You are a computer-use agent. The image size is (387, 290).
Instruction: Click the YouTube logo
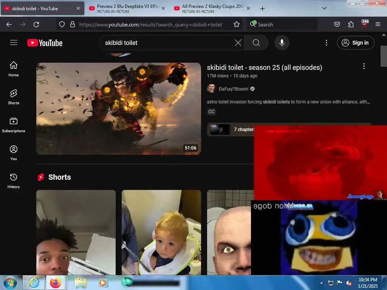[x=45, y=43]
